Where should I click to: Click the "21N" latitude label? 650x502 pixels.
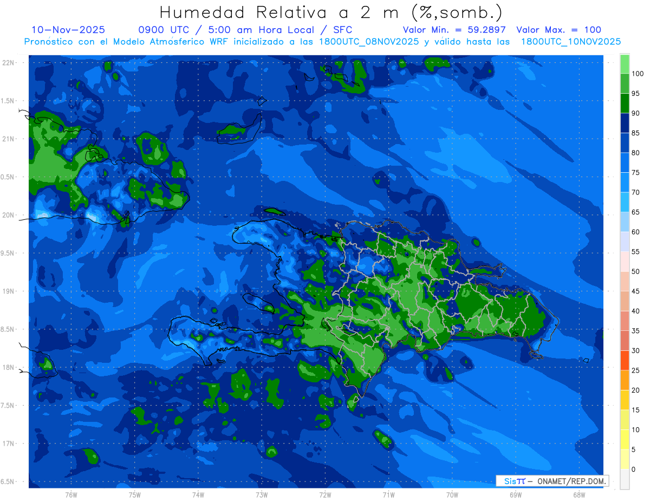(9, 139)
